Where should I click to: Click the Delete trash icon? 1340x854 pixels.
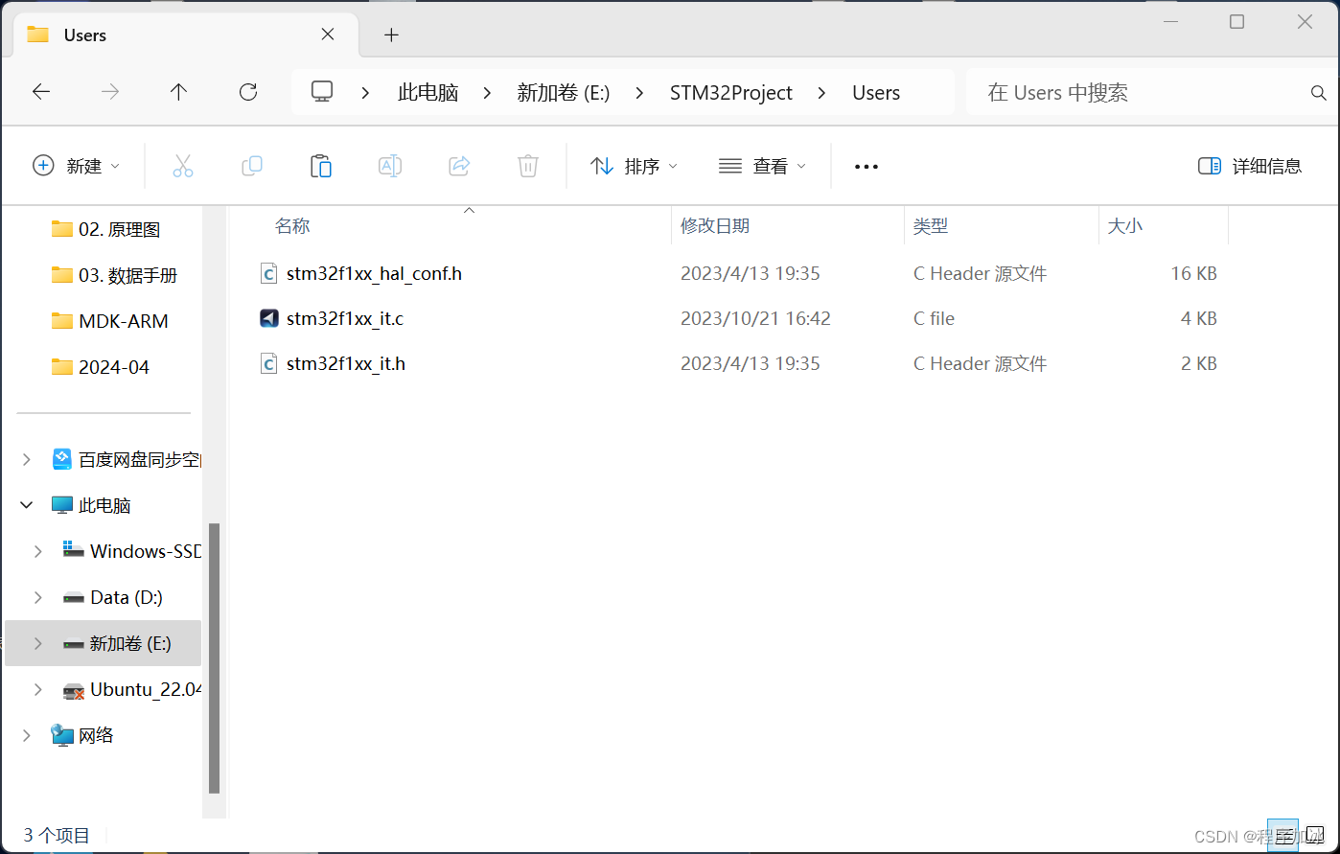[x=528, y=166]
